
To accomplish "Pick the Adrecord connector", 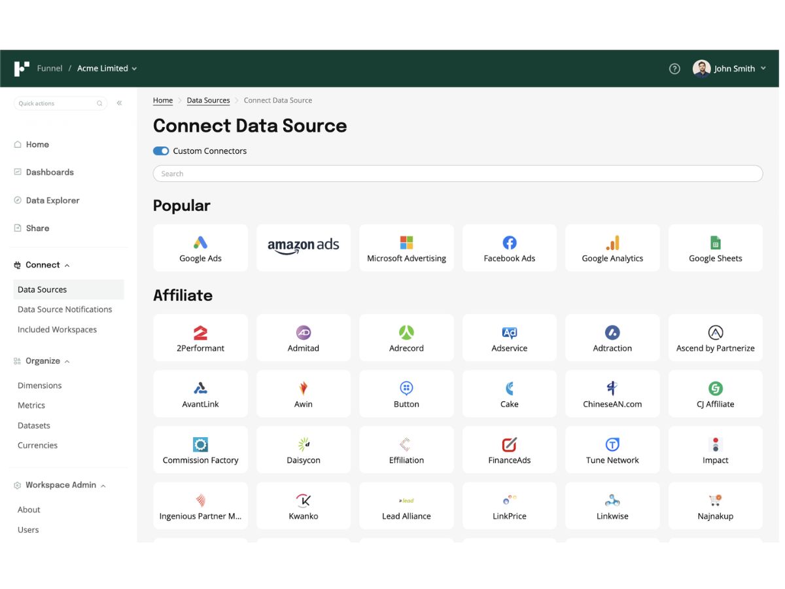I will (x=406, y=338).
